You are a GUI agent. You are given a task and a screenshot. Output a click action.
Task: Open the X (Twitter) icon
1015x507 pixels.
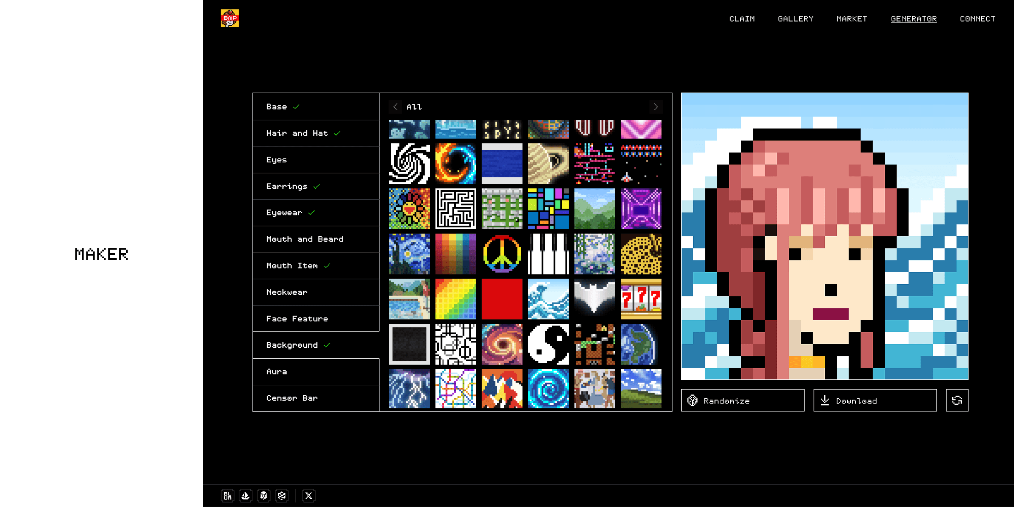pos(309,496)
